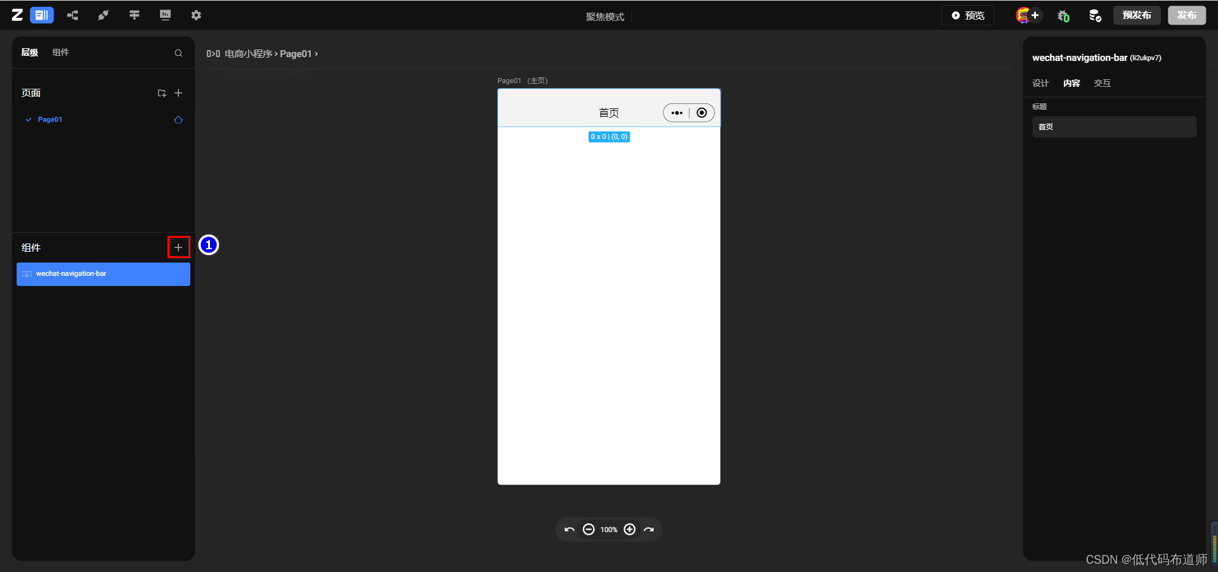The height and width of the screenshot is (572, 1218).
Task: Zoom in the canvas with plus button
Action: (x=629, y=530)
